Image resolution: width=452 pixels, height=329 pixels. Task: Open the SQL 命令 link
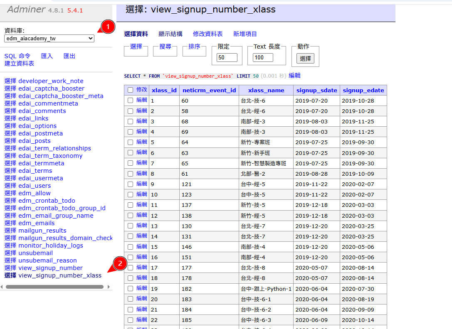[x=17, y=56]
